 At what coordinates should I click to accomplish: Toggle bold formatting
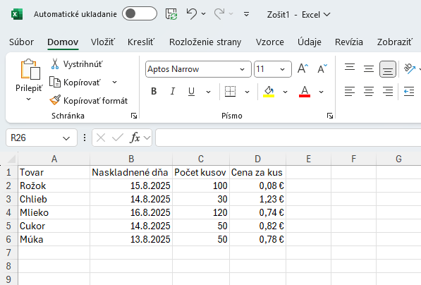pyautogui.click(x=154, y=92)
